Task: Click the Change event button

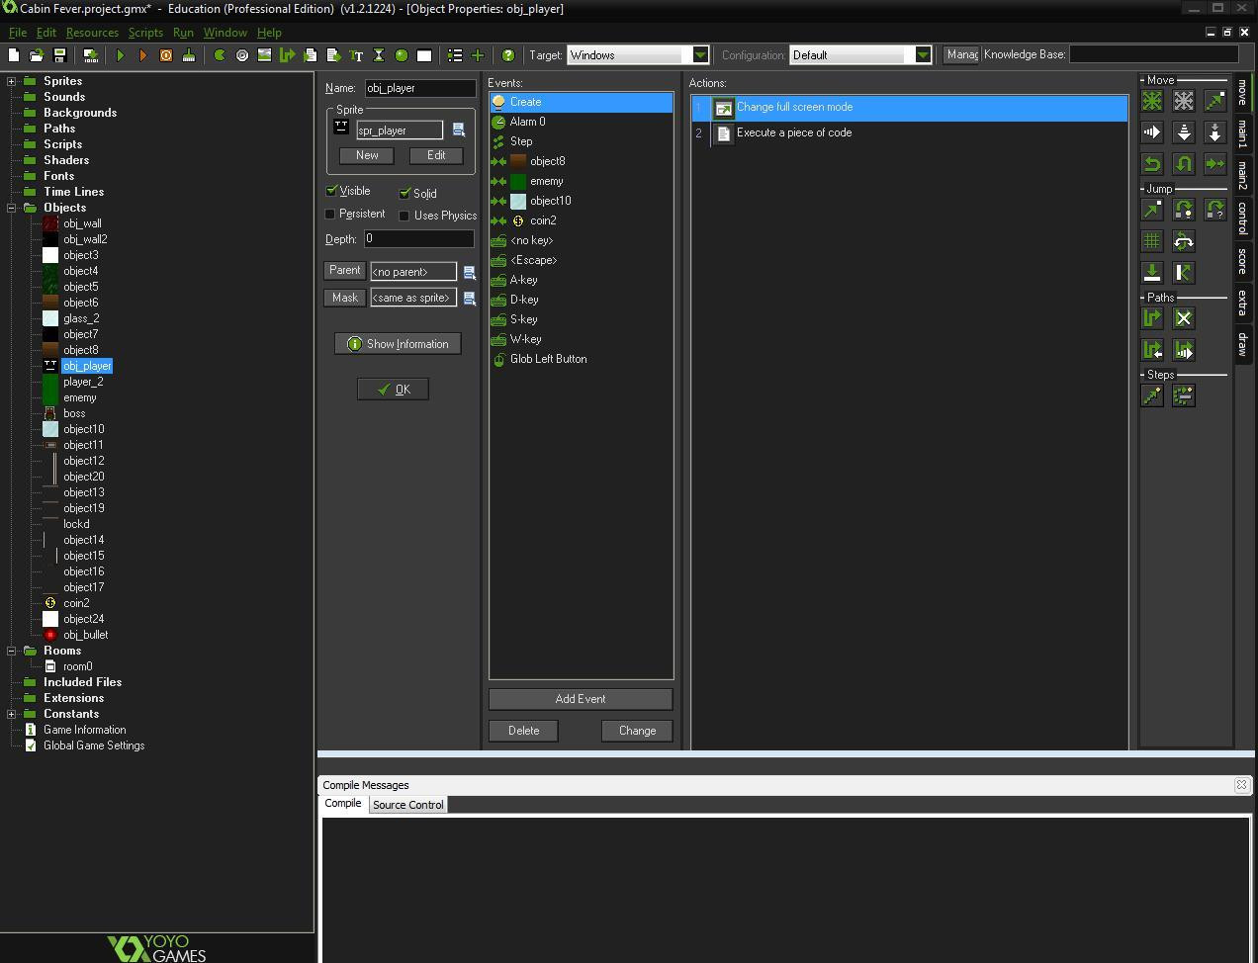Action: pyautogui.click(x=637, y=731)
